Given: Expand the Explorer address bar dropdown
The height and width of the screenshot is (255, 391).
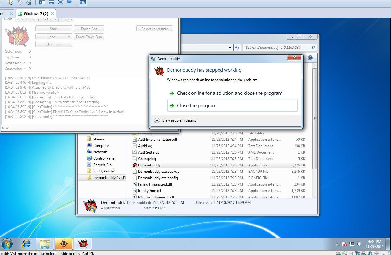Looking at the screenshot, I should pyautogui.click(x=230, y=48).
